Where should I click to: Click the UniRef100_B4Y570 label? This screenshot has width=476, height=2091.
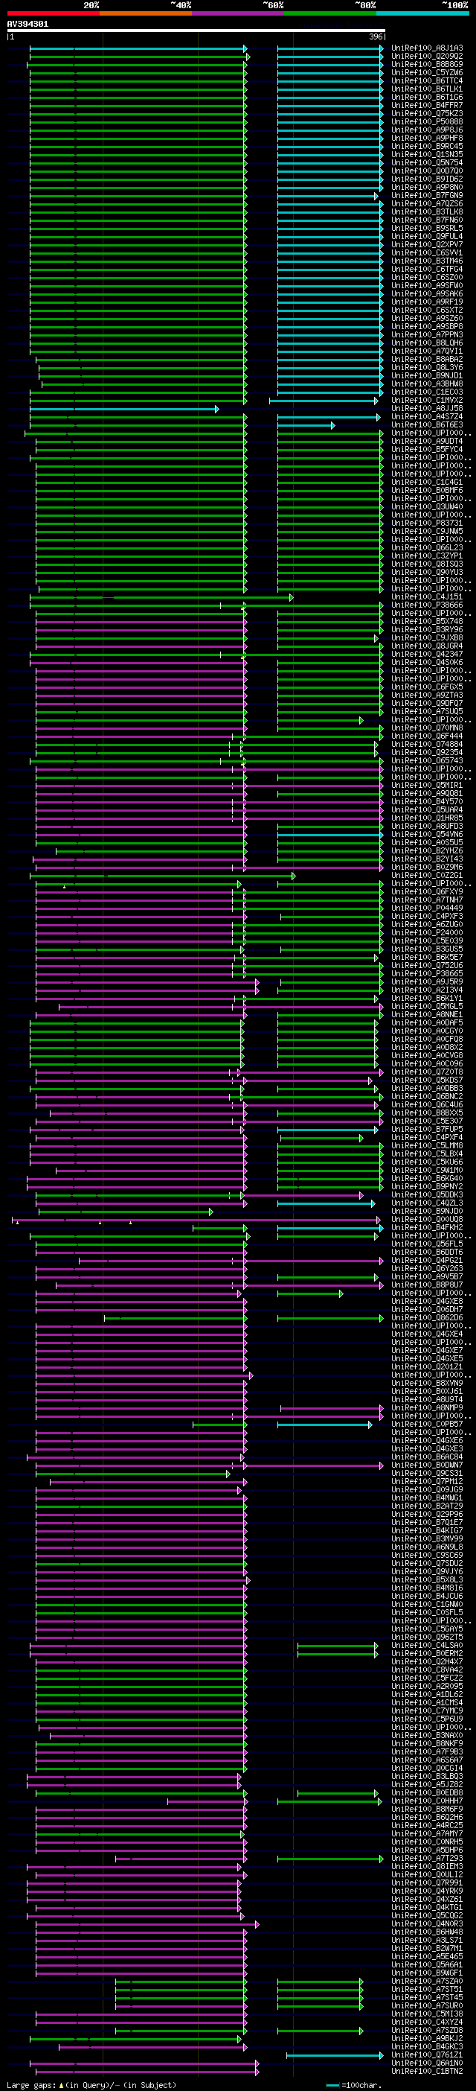tap(428, 801)
